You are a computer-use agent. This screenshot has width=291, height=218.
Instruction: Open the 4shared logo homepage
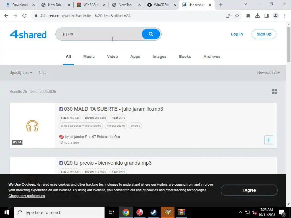tap(28, 34)
